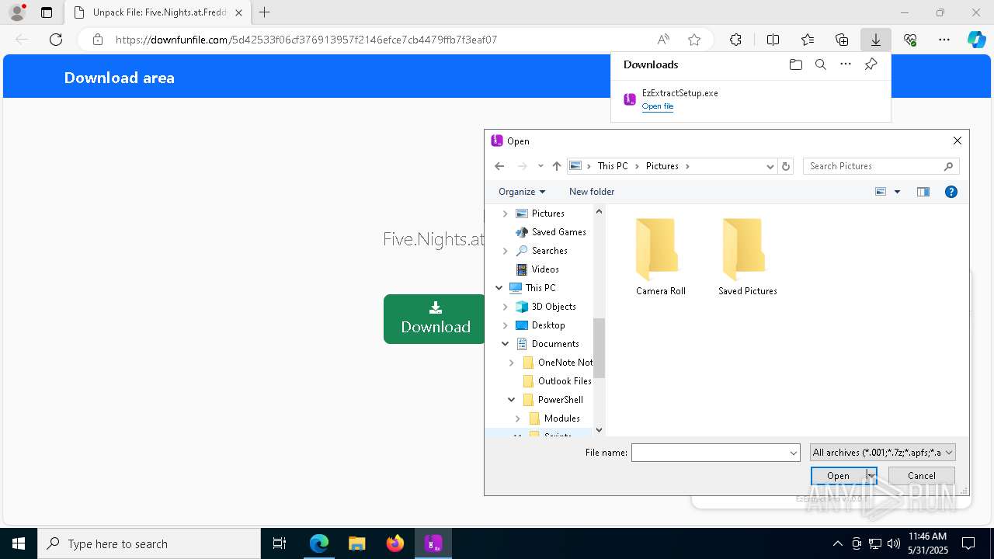Screen dimensions: 994x559
Task: Open more options in Downloads panel
Action: (x=846, y=64)
